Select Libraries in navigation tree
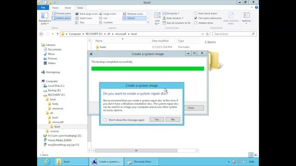 click(x=50, y=45)
